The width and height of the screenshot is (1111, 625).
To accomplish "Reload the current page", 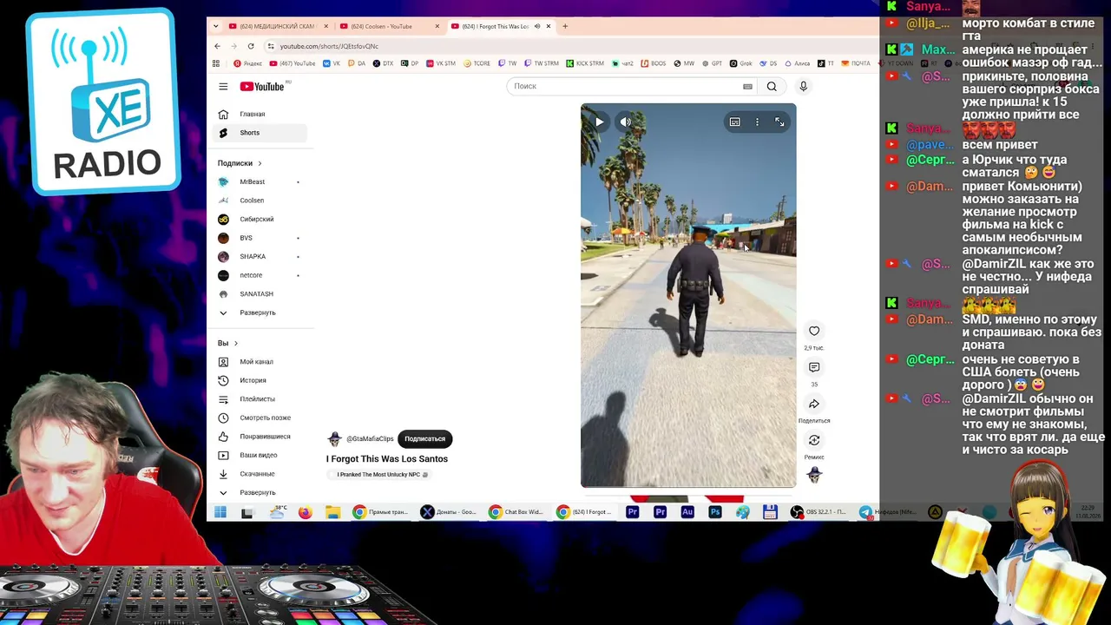I will pyautogui.click(x=251, y=46).
